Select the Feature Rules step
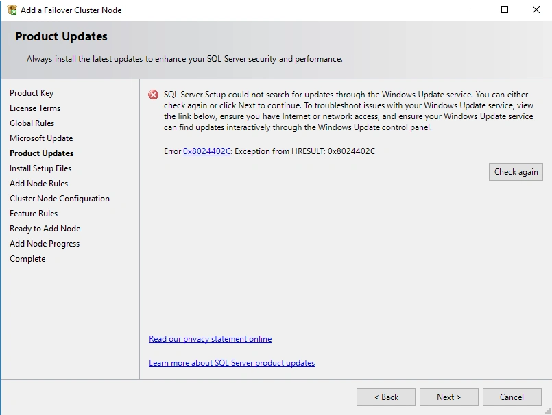 click(x=34, y=214)
